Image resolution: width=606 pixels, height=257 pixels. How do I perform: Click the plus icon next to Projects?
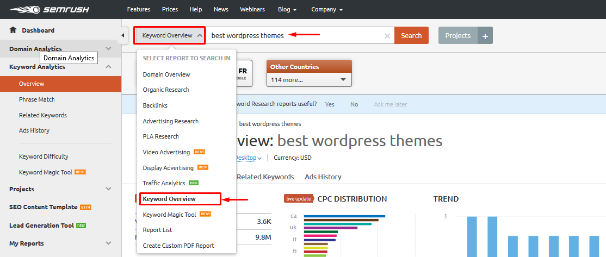[x=485, y=35]
